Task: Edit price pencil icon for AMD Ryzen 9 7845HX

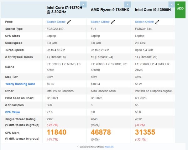Action: pyautogui.click(x=113, y=22)
